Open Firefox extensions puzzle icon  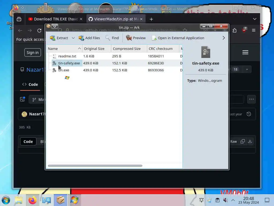coord(234,30)
